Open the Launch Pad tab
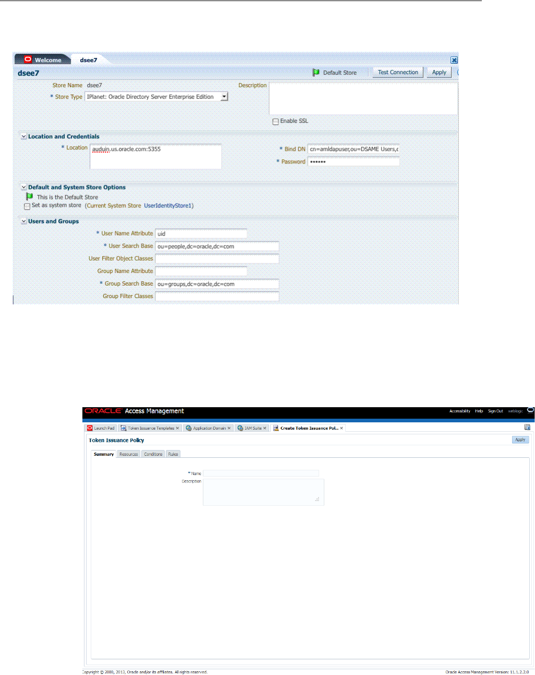 [101, 428]
